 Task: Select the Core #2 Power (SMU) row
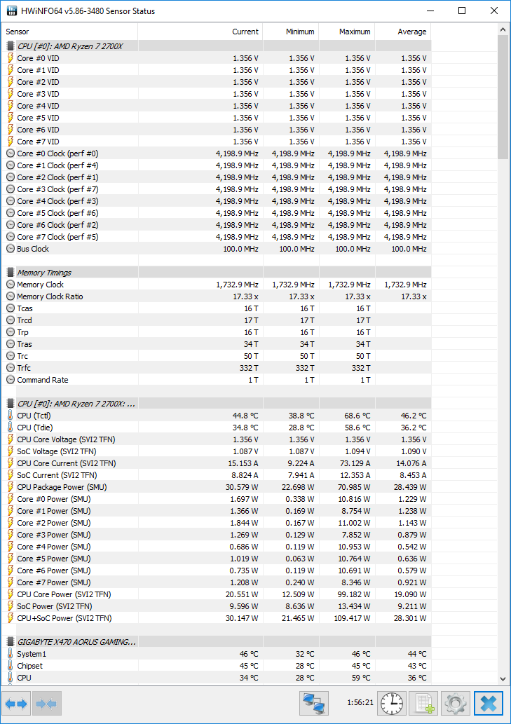point(216,523)
